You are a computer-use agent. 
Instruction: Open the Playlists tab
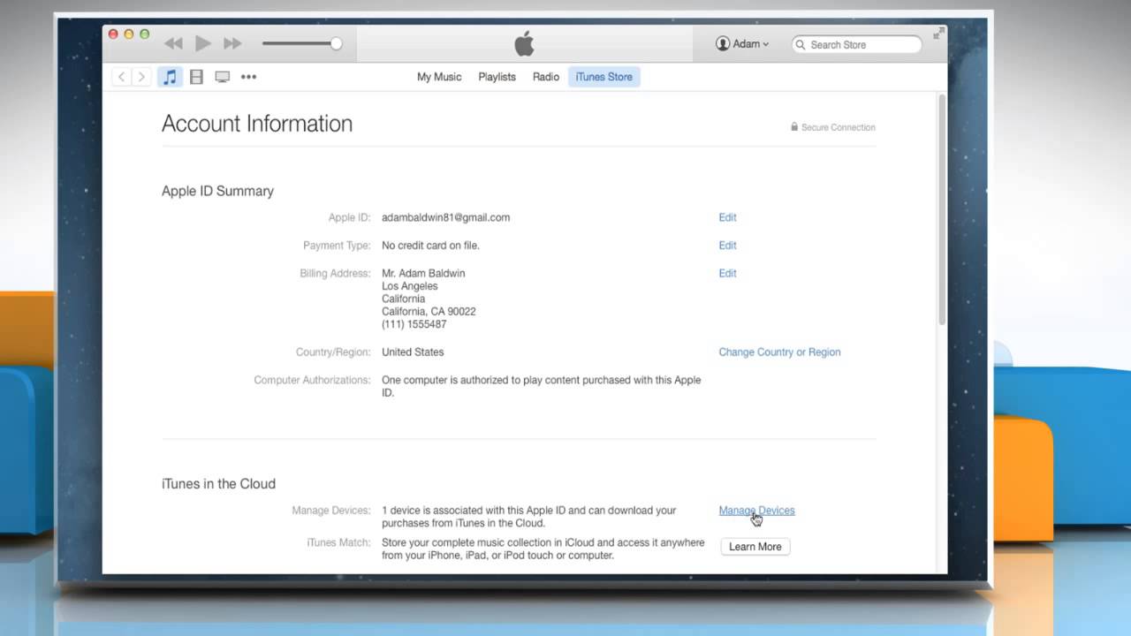click(x=497, y=77)
